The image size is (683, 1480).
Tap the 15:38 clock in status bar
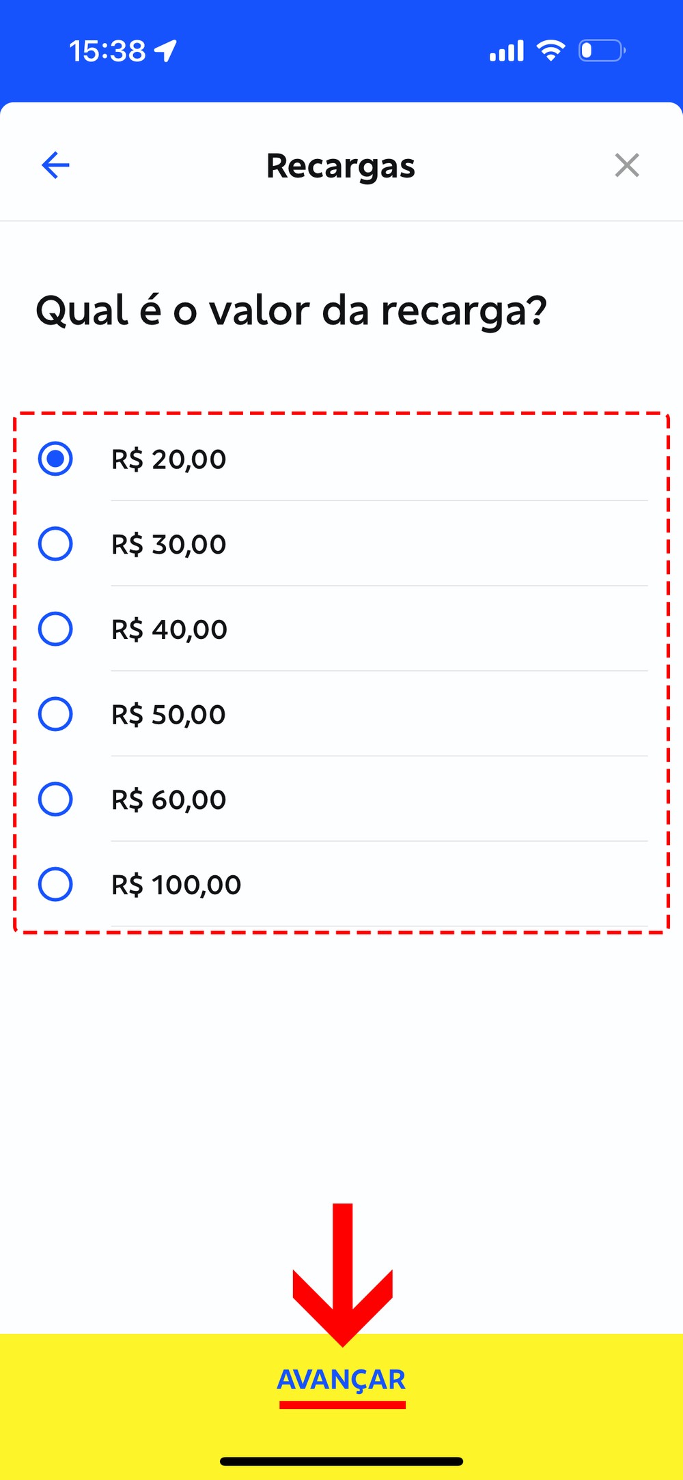(107, 51)
